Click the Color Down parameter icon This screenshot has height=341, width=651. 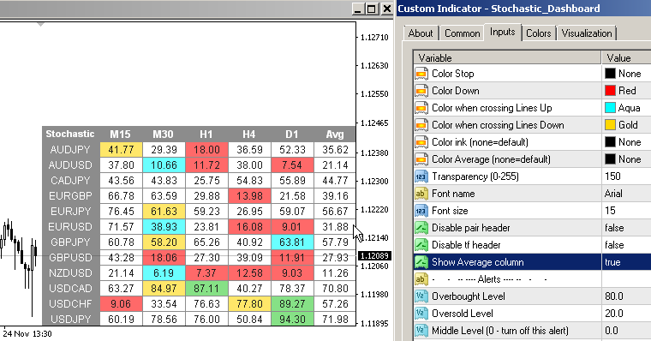click(421, 91)
